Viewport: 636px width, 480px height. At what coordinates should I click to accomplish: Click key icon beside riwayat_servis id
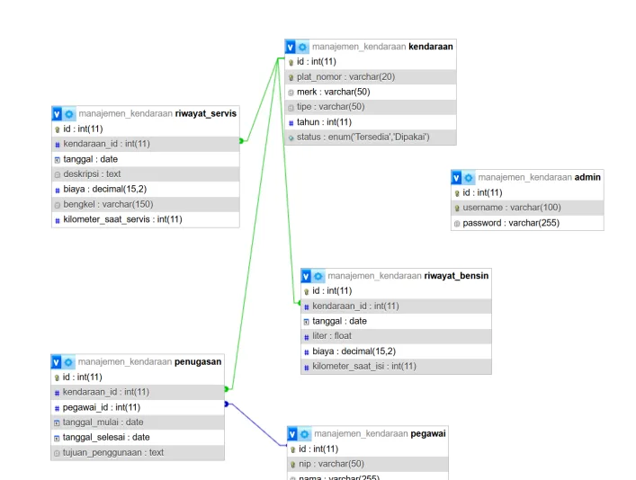58,129
